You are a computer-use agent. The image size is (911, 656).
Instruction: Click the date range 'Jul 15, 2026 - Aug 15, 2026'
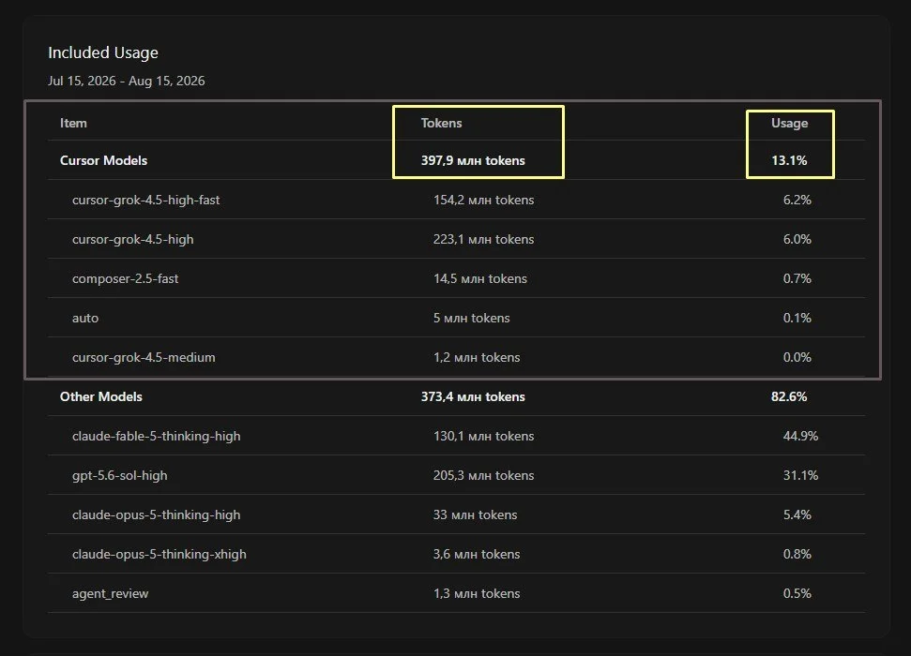tap(126, 81)
